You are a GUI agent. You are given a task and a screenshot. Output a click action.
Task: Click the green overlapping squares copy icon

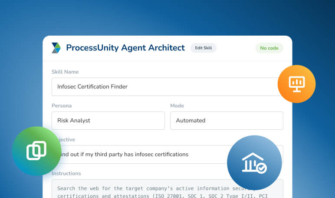tap(36, 151)
